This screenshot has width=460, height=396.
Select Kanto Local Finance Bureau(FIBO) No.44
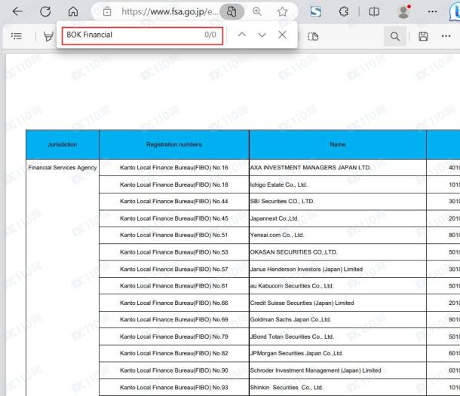pyautogui.click(x=174, y=201)
